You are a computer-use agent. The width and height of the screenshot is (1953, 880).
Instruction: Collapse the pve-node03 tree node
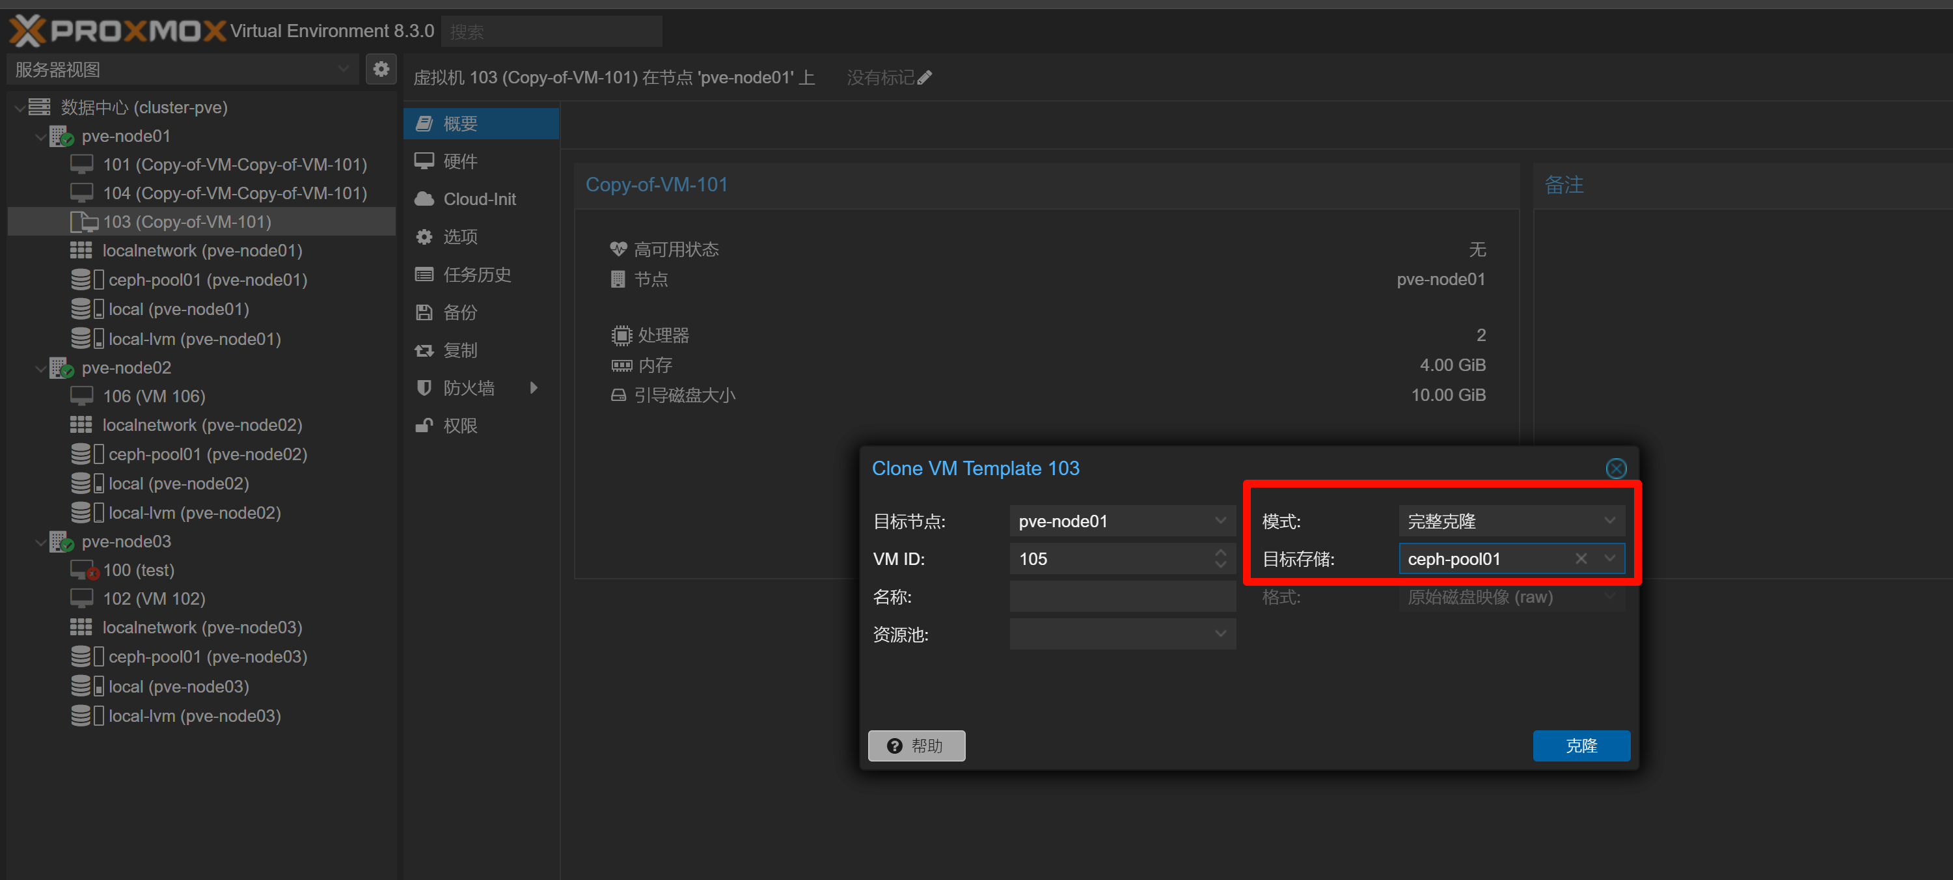(40, 542)
